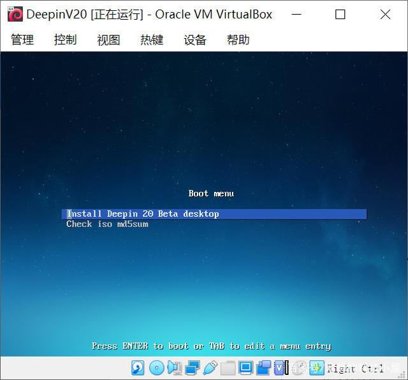Click the display monitor status icon
This screenshot has height=380, width=408.
pyautogui.click(x=246, y=368)
